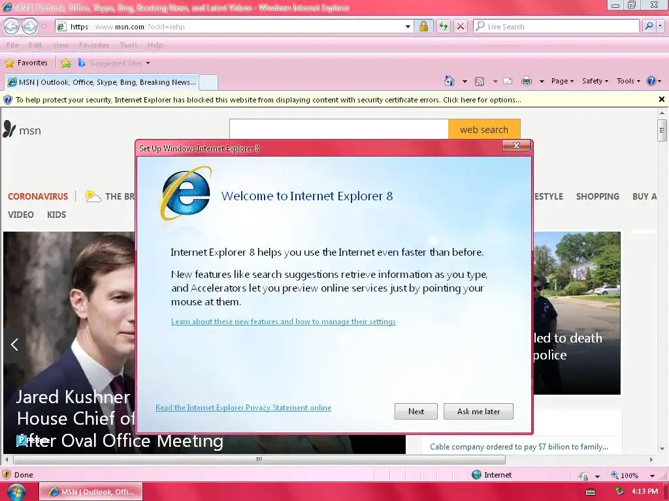
Task: Click the orange web search button
Action: pos(484,130)
